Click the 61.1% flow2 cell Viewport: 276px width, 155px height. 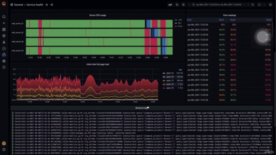click(x=233, y=45)
